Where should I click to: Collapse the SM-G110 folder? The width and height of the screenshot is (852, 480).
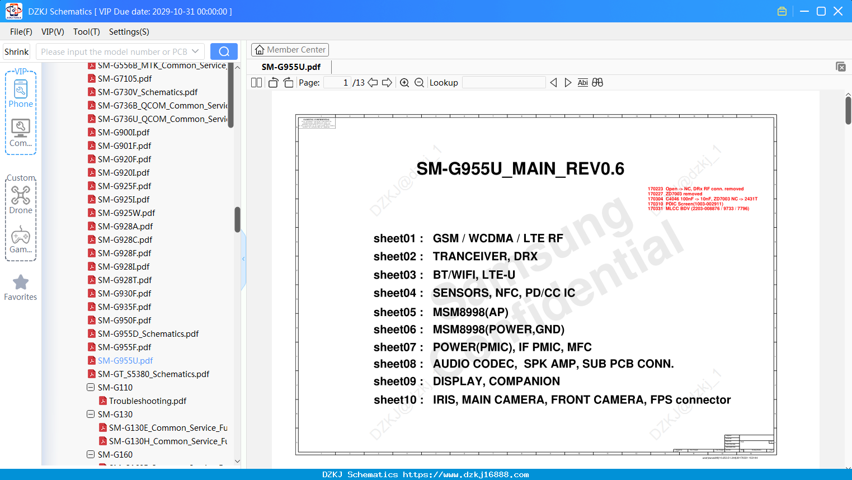(x=91, y=387)
